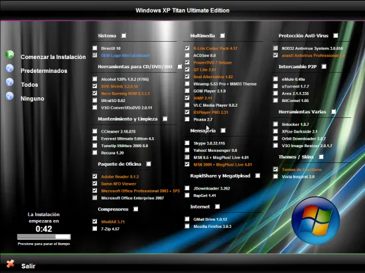Enable RapGet 1.41 checkbox
The image size is (365, 273).
point(187,195)
